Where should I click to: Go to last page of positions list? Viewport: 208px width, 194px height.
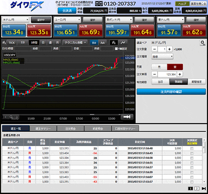point(204,189)
